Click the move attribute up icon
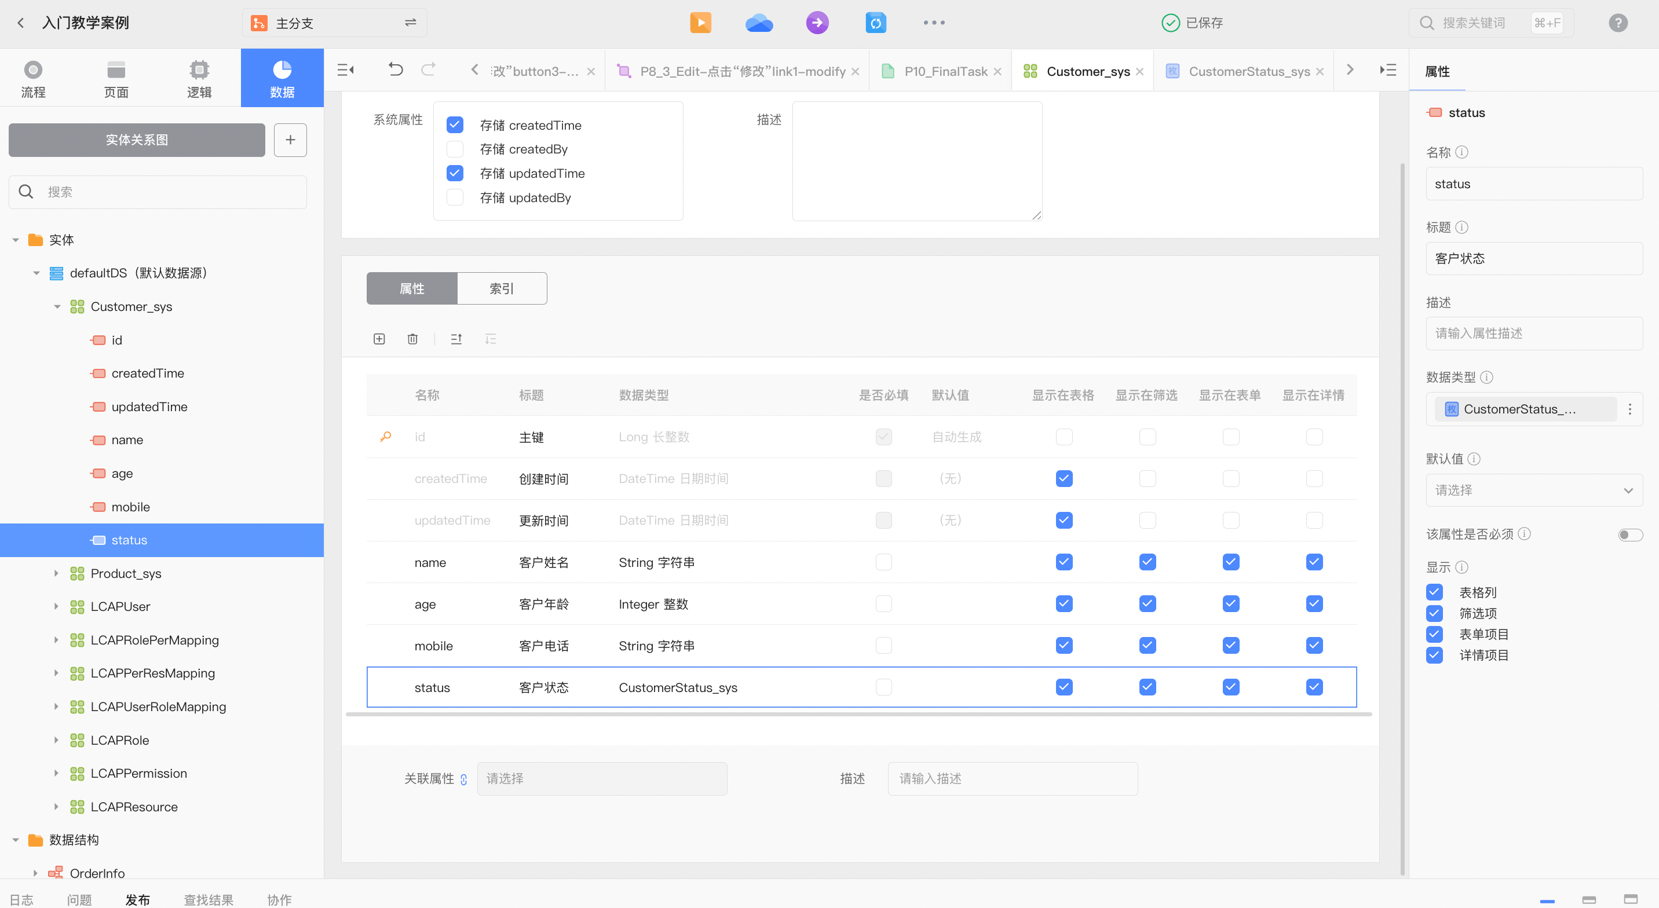The height and width of the screenshot is (908, 1659). pyautogui.click(x=456, y=339)
